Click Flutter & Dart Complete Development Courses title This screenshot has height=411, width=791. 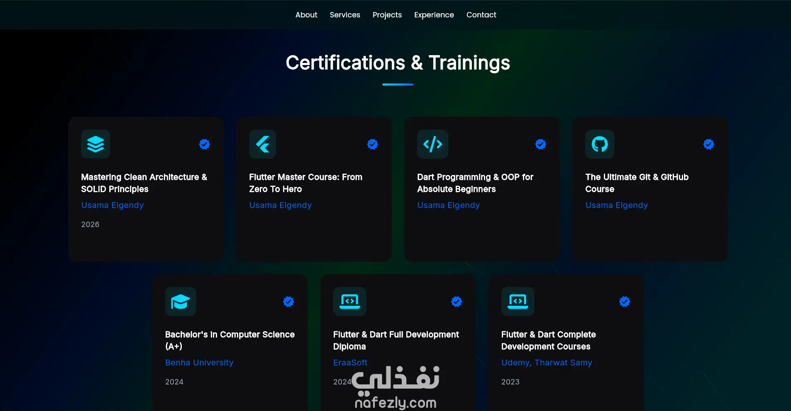pyautogui.click(x=548, y=340)
